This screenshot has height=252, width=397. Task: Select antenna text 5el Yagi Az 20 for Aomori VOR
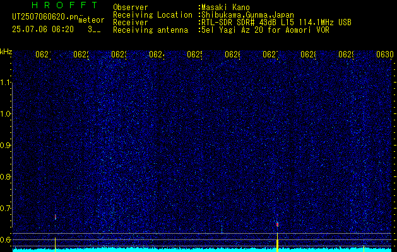click(265, 30)
